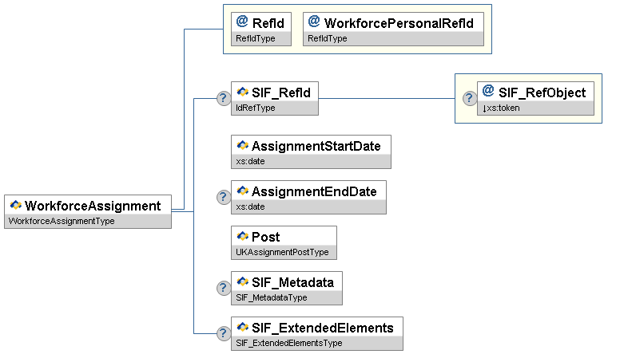This screenshot has width=620, height=354.
Task: Click the @ icon beside RefId attribute
Action: (x=242, y=22)
